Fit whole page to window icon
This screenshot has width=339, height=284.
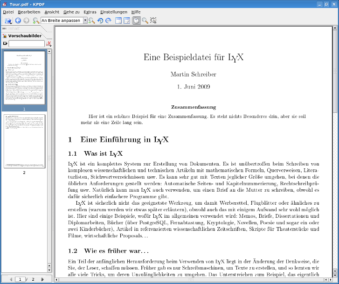tap(127, 21)
